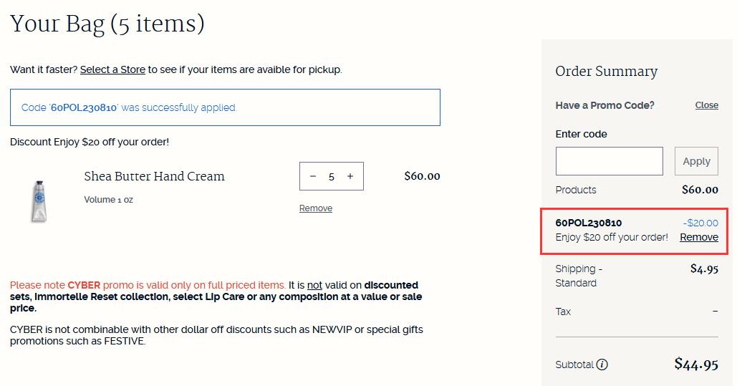Click the promo code entry field
Viewport: 737px width, 386px height.
[x=609, y=161]
